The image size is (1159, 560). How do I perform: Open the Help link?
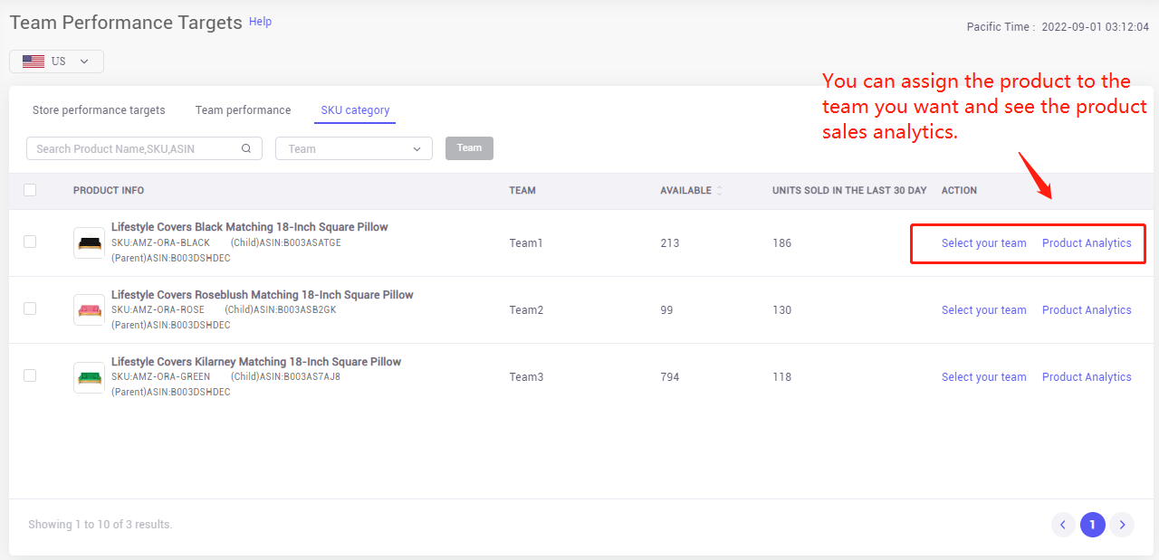(x=260, y=22)
